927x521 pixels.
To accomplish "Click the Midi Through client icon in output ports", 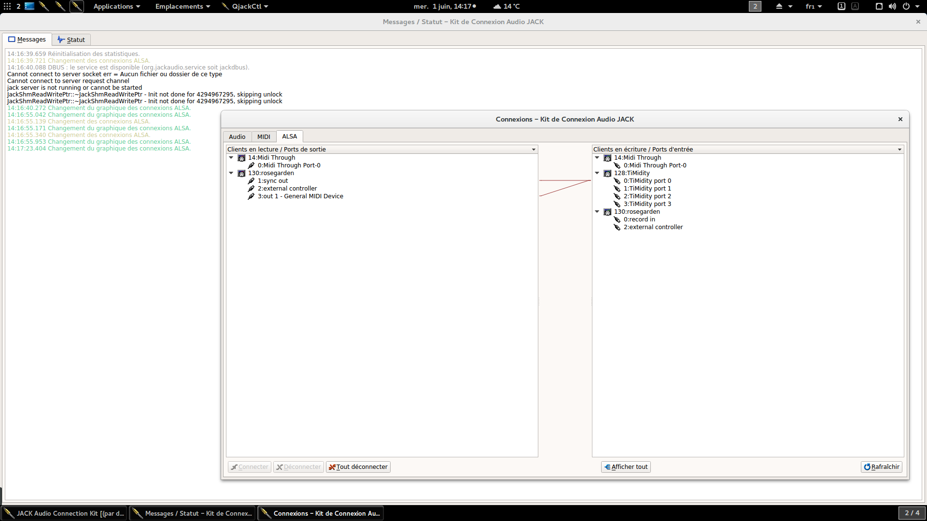I will 241,158.
